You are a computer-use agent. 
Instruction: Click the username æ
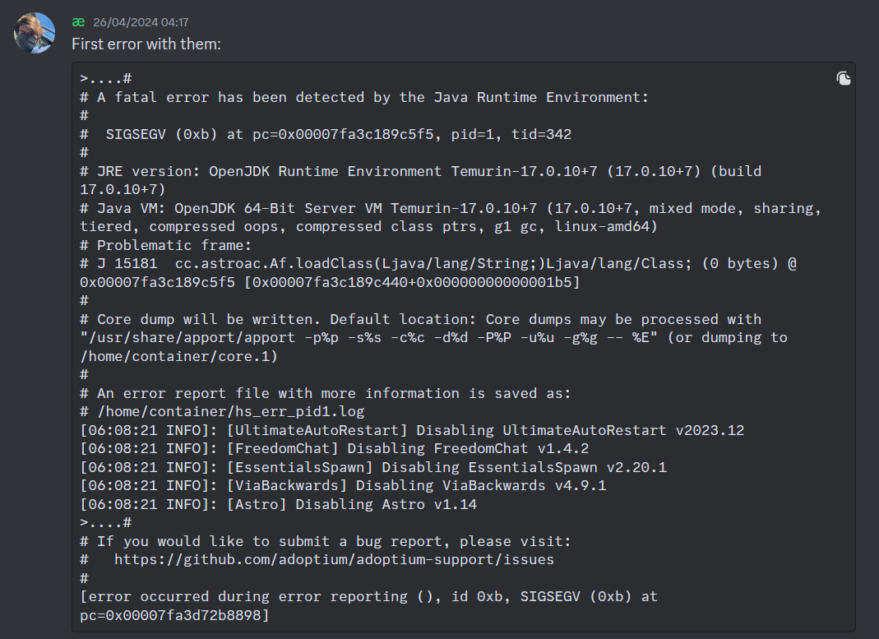[78, 22]
